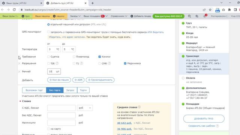Select the Возможен торг tab
Viewport: 240px width, 135px height.
click(34, 90)
